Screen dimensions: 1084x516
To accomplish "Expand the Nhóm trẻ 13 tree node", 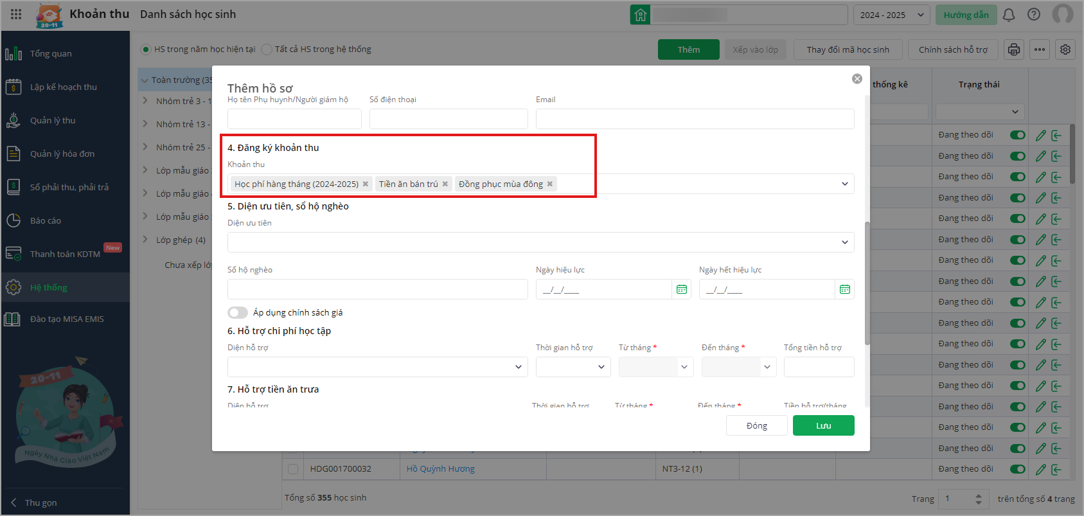I will (x=145, y=124).
